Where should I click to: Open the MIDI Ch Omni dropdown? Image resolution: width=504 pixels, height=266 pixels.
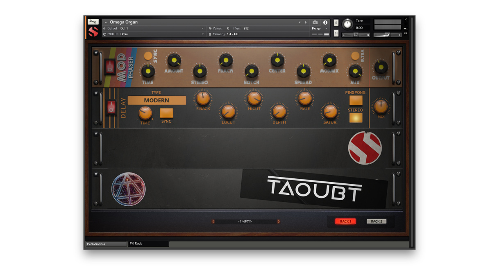(154, 34)
